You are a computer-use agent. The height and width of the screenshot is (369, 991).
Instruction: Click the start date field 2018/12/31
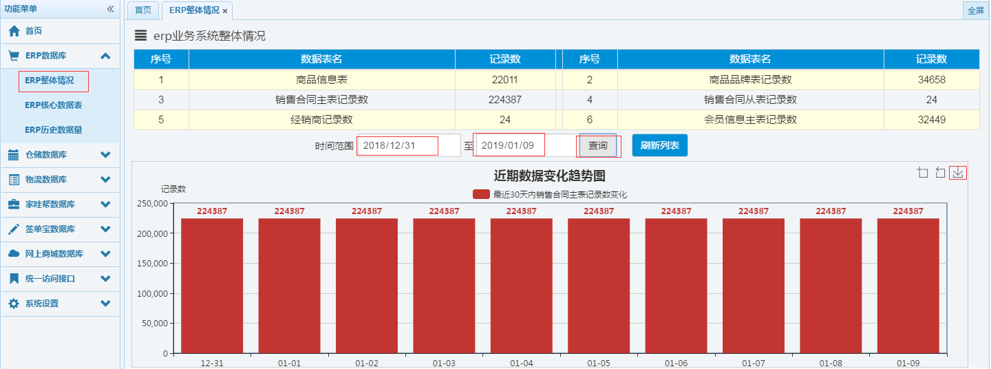[398, 146]
